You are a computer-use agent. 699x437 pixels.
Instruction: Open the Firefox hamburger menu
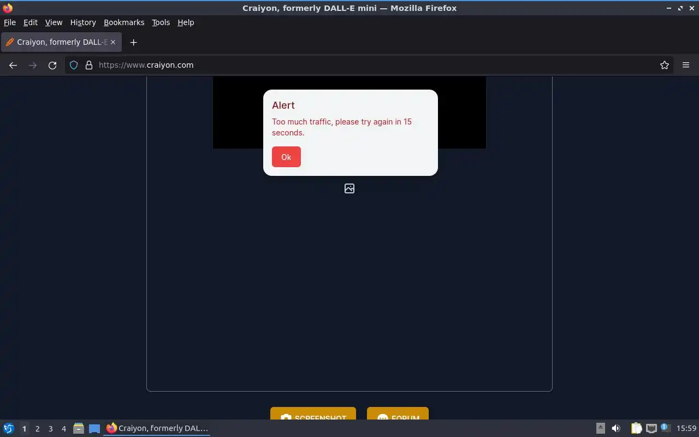(x=686, y=65)
